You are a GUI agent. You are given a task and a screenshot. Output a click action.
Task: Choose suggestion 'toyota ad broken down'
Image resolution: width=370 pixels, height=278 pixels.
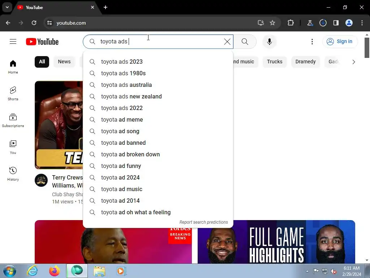point(158,154)
